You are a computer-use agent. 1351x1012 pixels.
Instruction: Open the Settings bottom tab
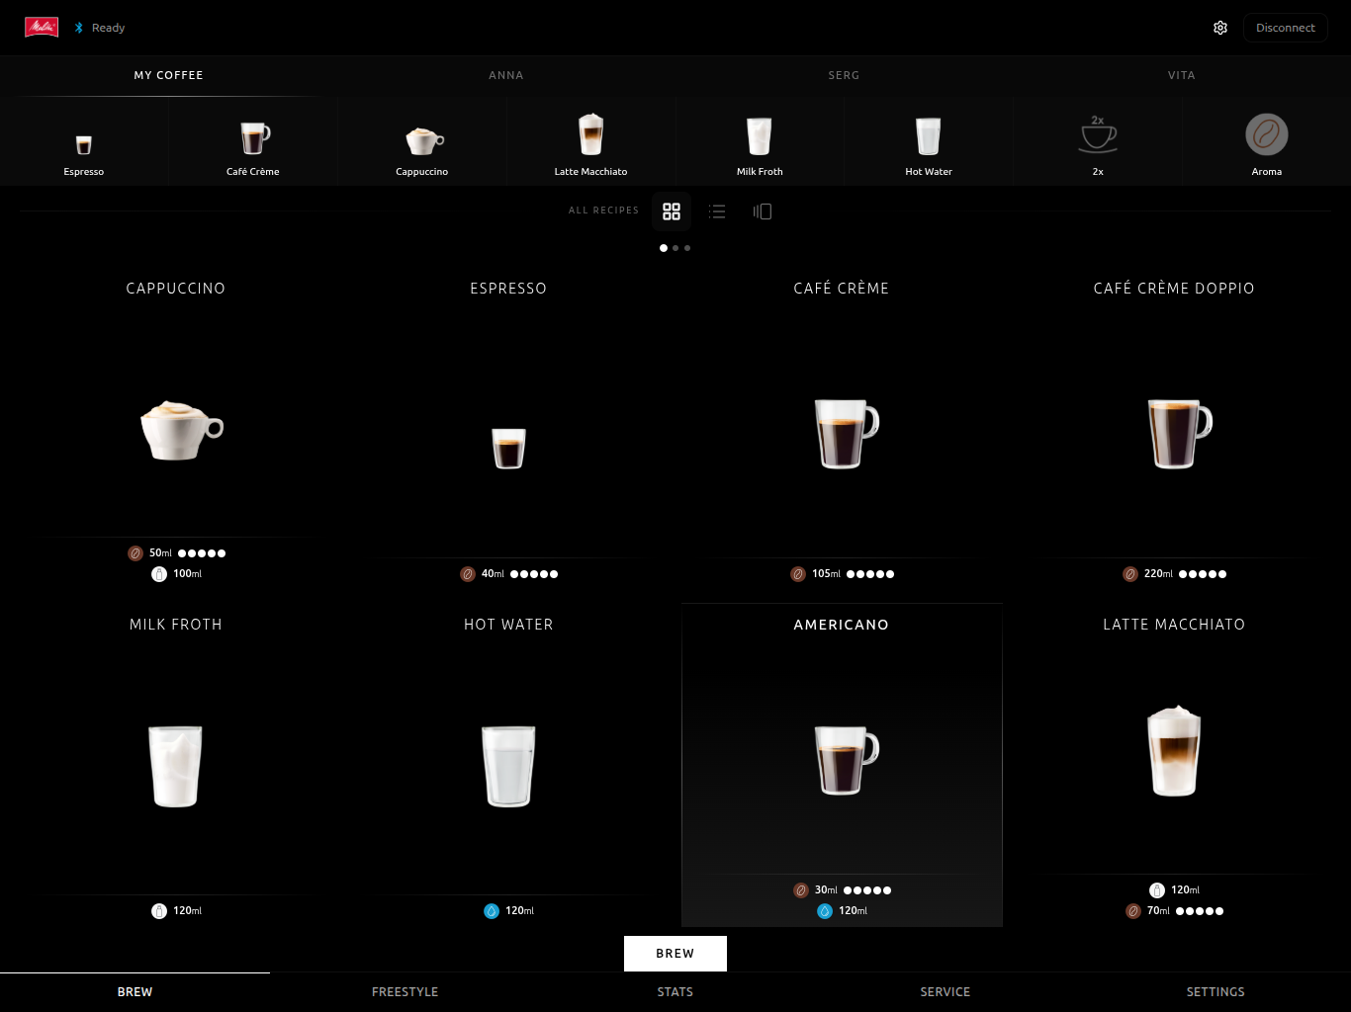coord(1216,992)
